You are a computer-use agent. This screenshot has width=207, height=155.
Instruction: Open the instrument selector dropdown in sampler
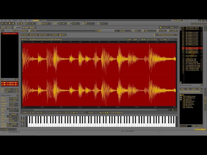(167, 35)
